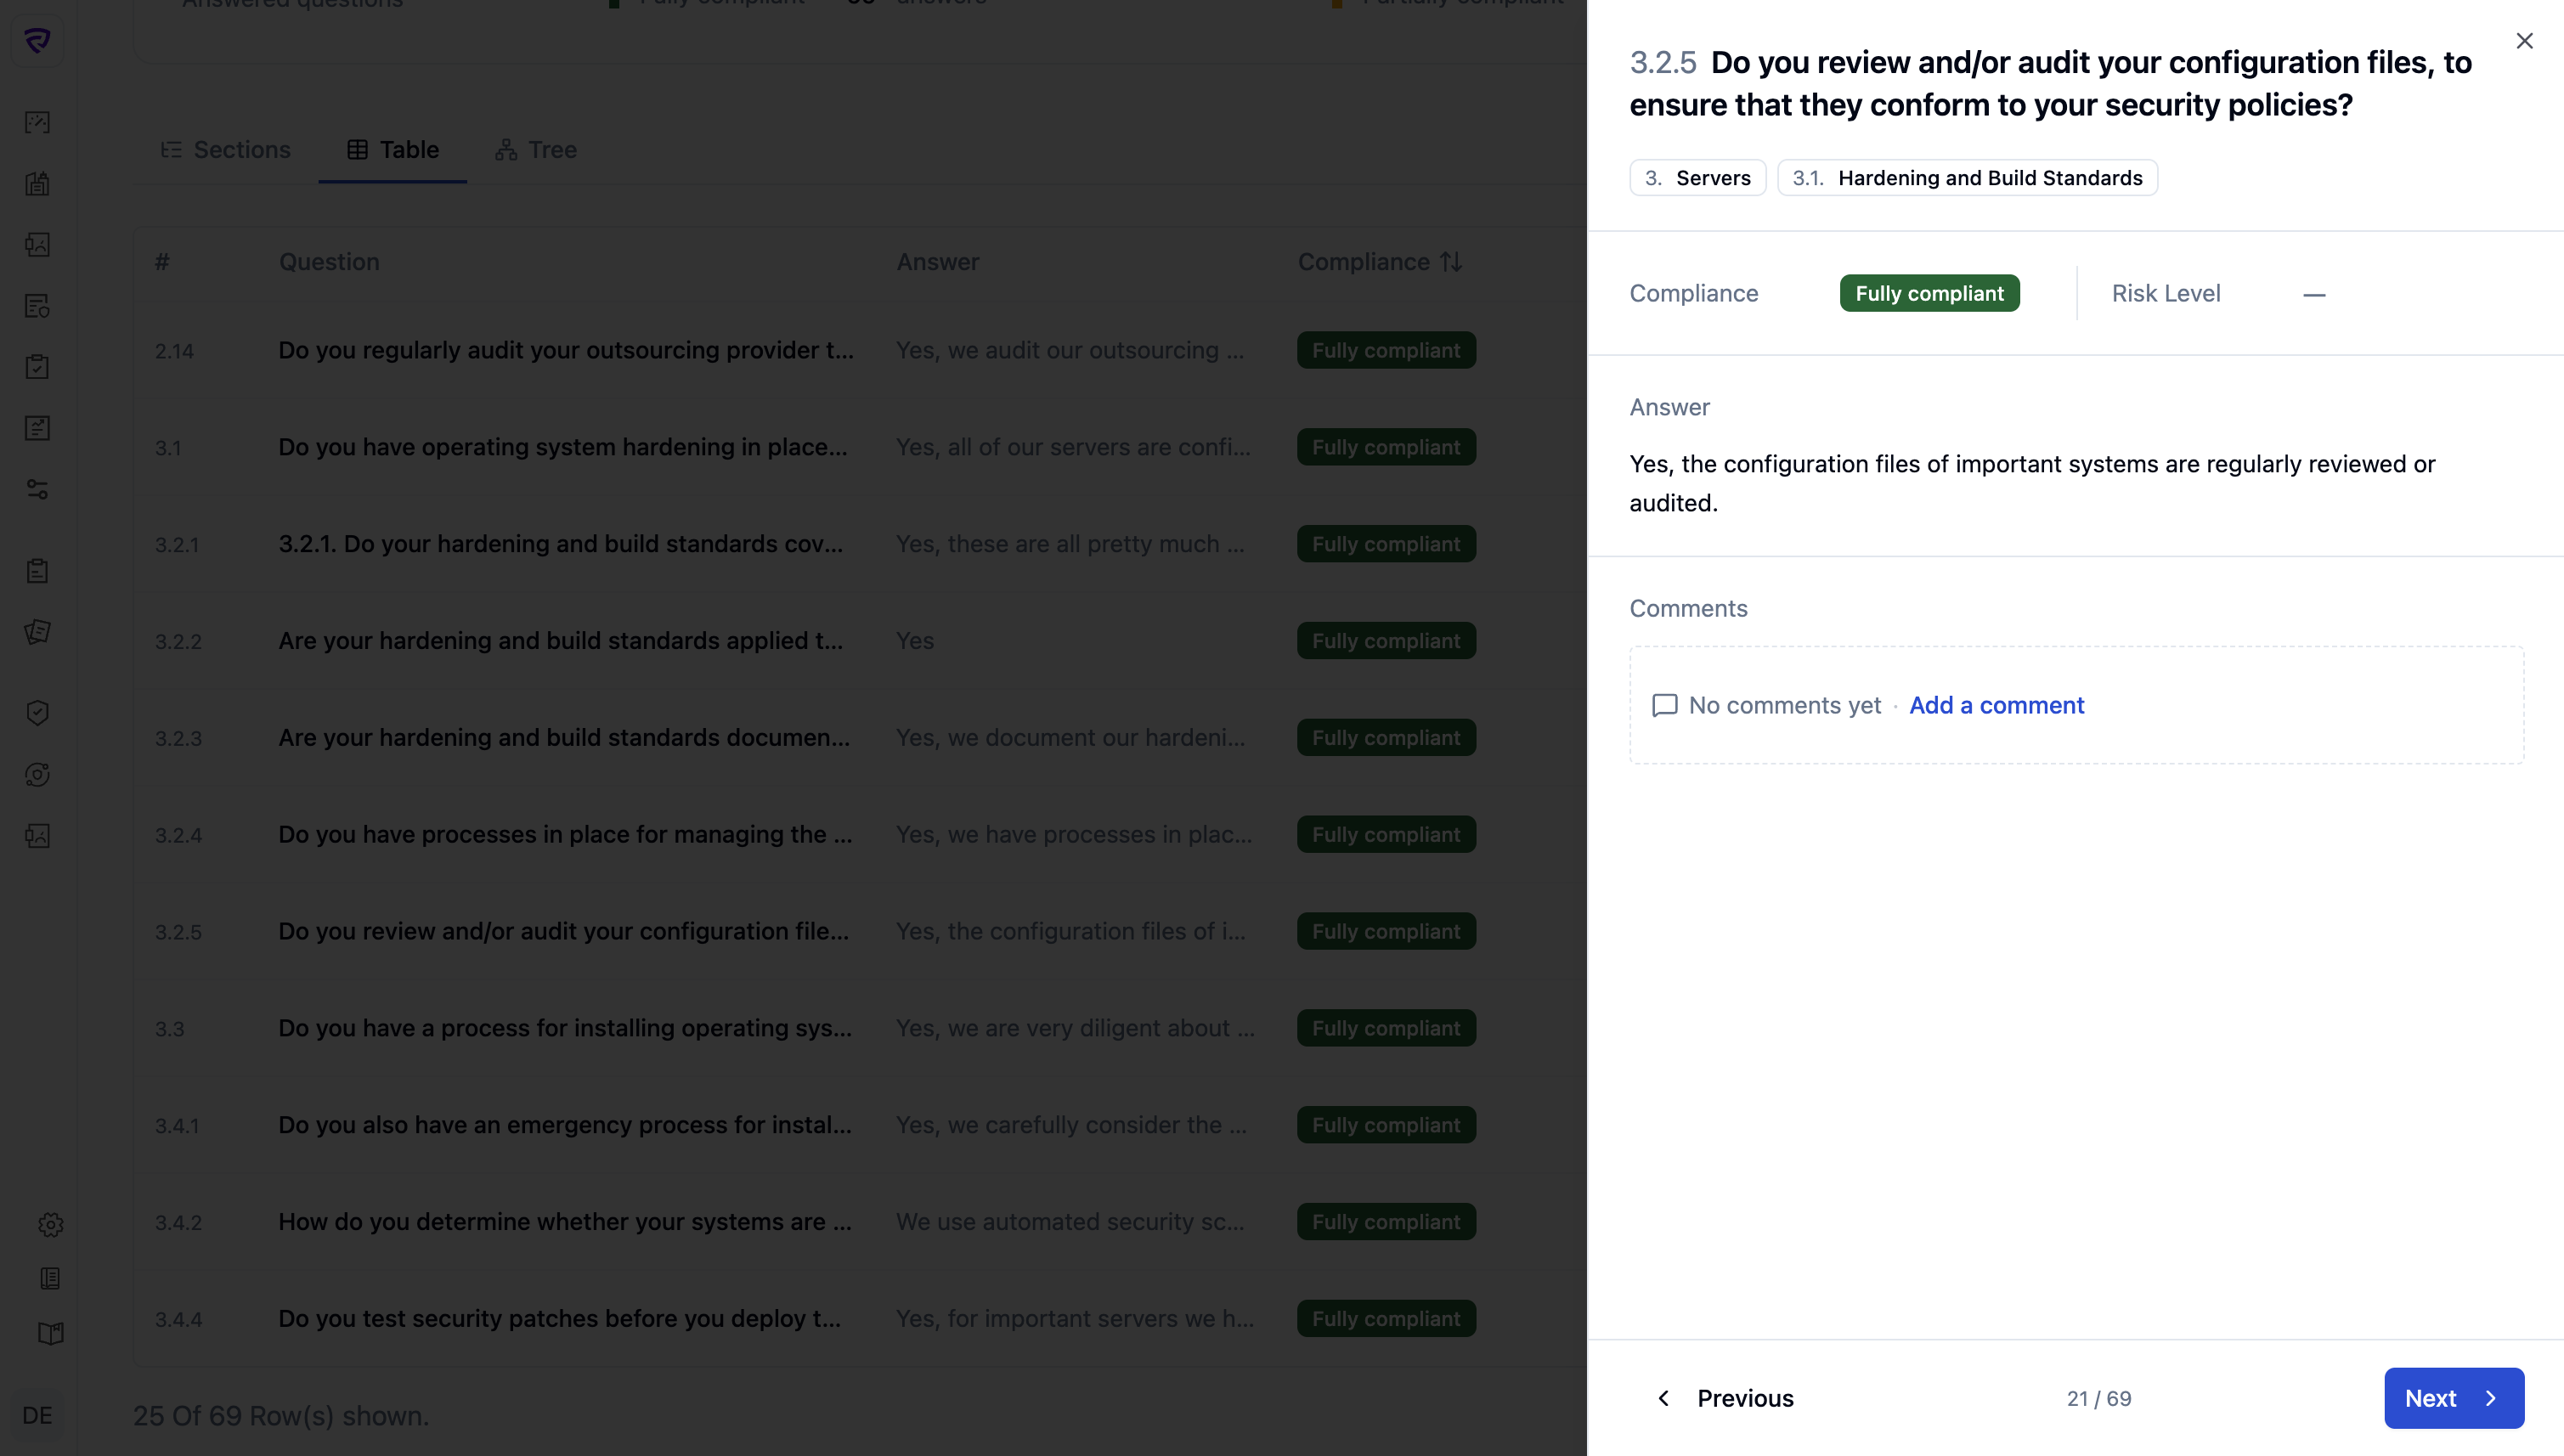2564x1456 pixels.
Task: Click the Fully compliant badge in detail panel
Action: pos(1929,294)
